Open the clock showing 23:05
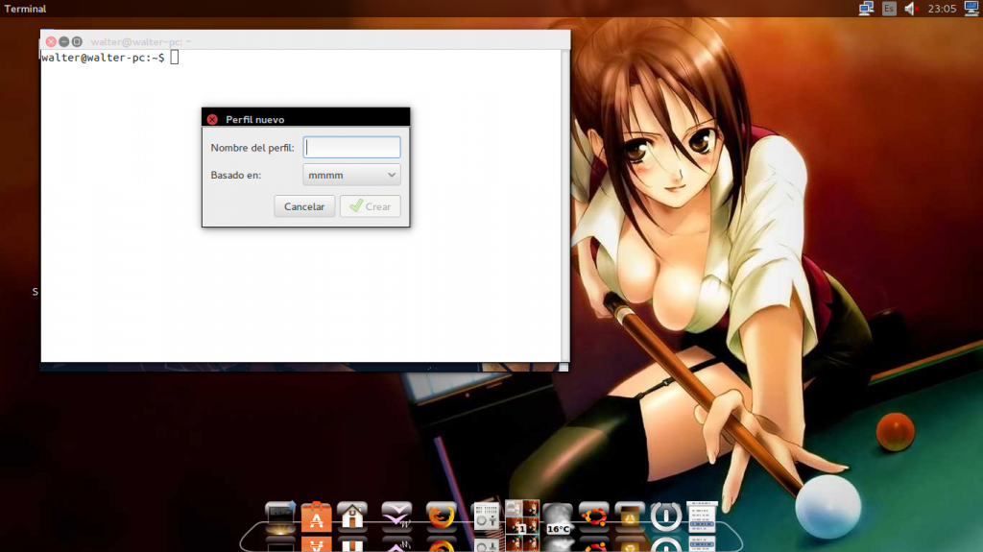The image size is (983, 552). pyautogui.click(x=942, y=8)
